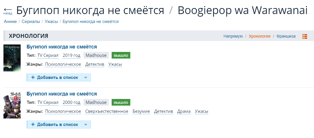Filter by the 2000 год link
Viewport: 314px width, 138px height.
[x=71, y=102]
